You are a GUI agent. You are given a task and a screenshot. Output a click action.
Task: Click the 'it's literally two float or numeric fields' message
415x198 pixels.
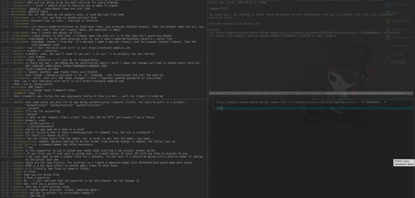[57, 169]
